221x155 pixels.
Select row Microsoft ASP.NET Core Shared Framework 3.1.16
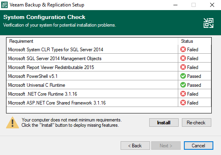pyautogui.click(x=108, y=103)
